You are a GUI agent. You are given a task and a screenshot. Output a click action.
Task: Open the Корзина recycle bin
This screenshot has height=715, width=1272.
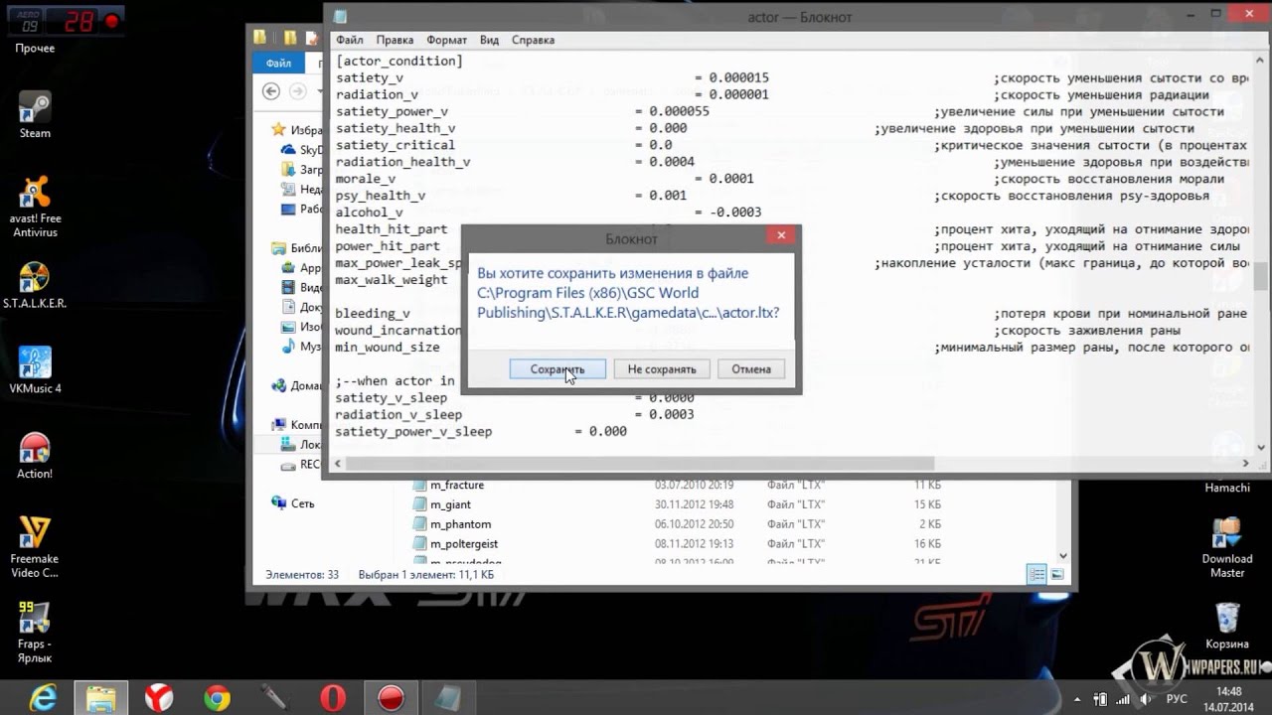(x=1227, y=626)
